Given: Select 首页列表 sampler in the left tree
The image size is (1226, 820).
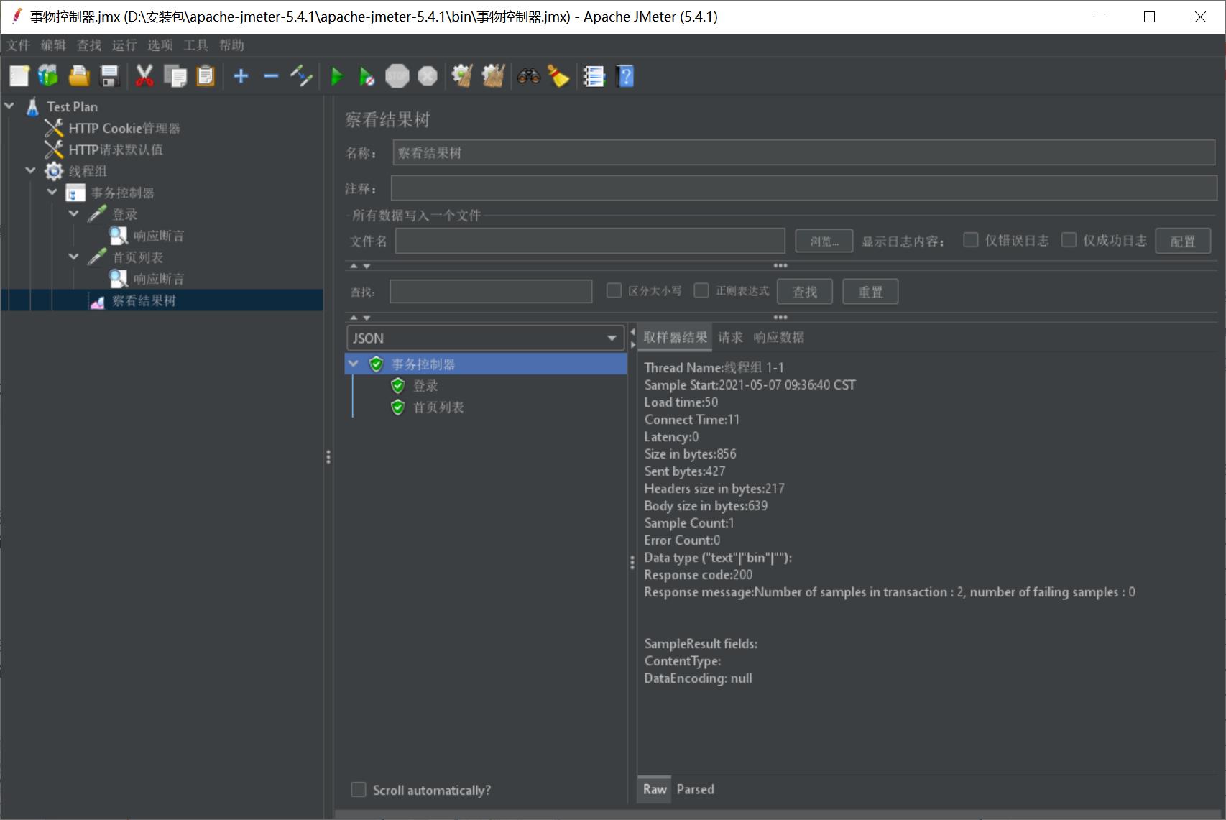Looking at the screenshot, I should (x=137, y=257).
